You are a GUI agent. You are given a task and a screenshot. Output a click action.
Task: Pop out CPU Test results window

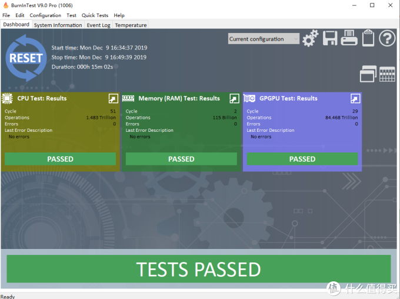[x=114, y=98]
